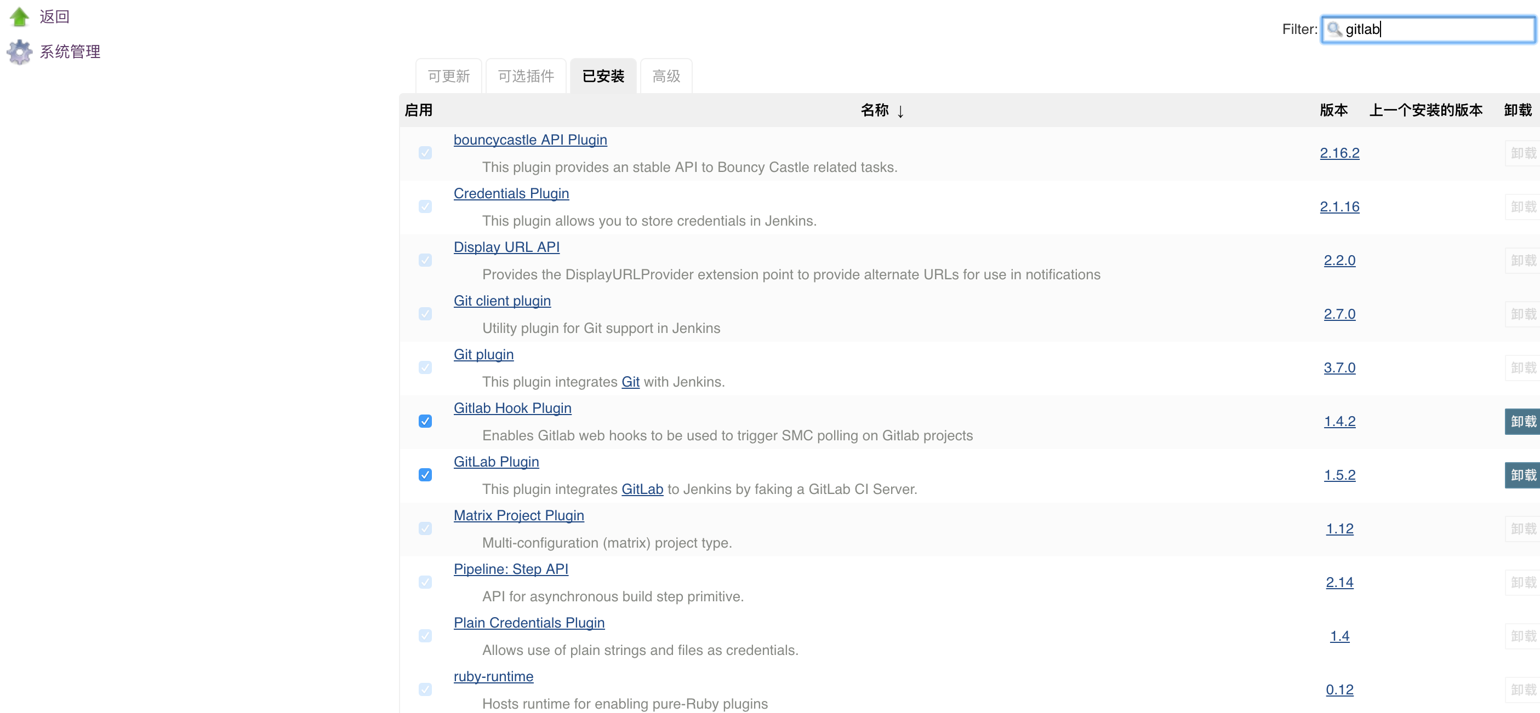
Task: Click the magnifier icon in the filter box
Action: [1334, 28]
